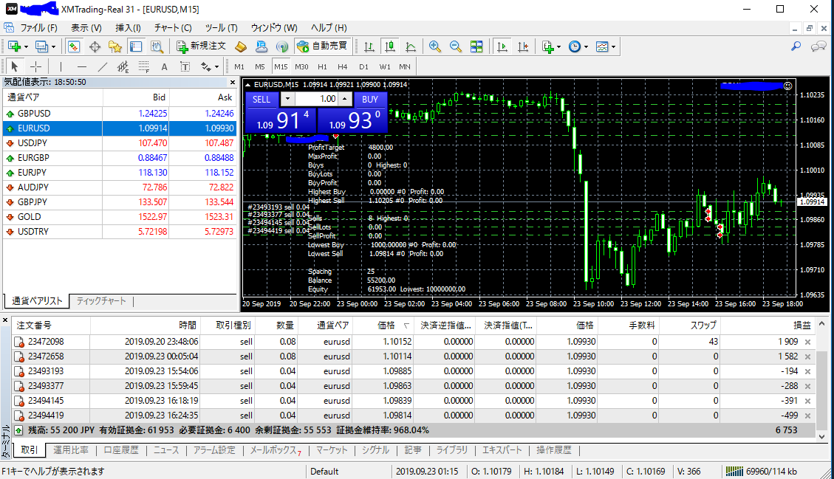Switch timeframe to M5

click(x=259, y=66)
